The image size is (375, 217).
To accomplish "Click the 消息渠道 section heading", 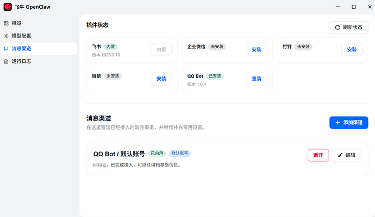I will click(x=99, y=118).
